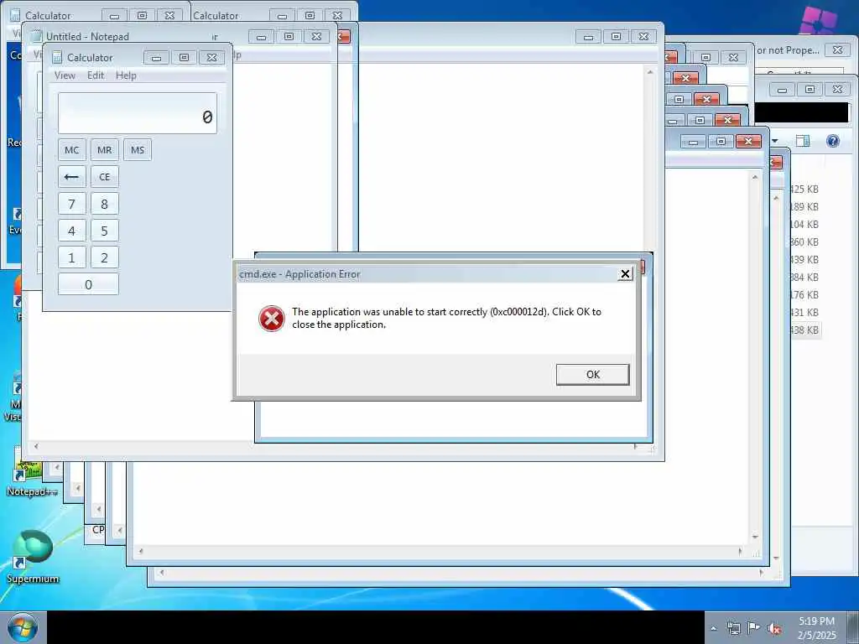
Task: Click the CE clear entry key
Action: [x=104, y=177]
